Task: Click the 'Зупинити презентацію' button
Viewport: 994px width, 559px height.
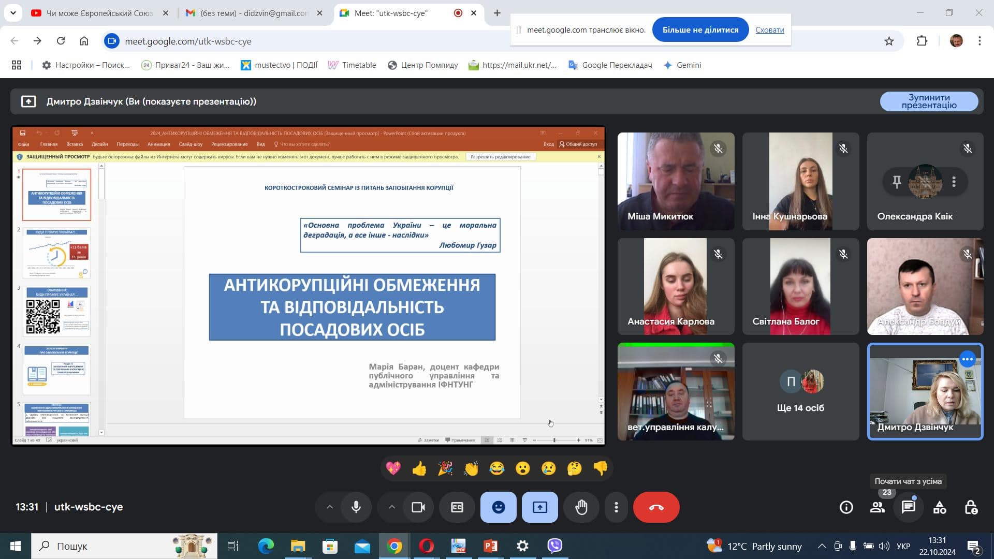Action: [929, 101]
